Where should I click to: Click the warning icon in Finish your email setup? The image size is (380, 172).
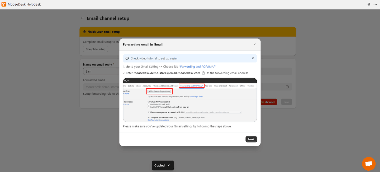tap(85, 32)
